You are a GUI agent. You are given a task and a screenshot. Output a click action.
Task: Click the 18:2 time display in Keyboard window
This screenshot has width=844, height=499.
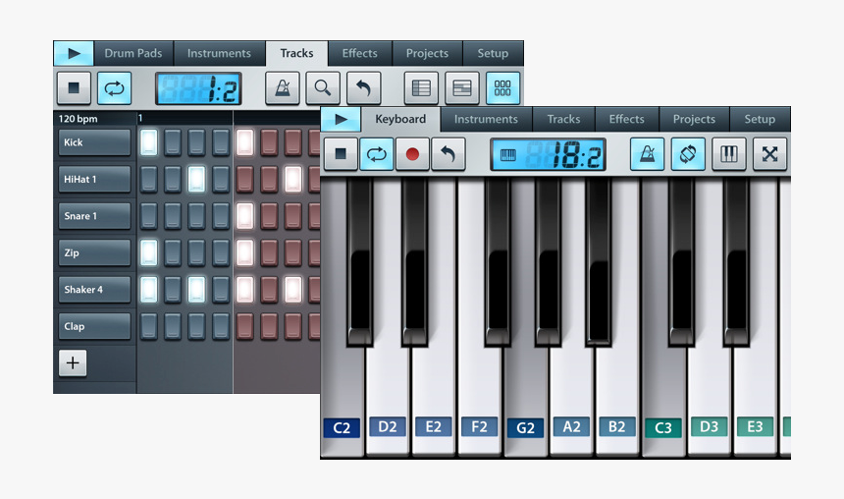548,154
